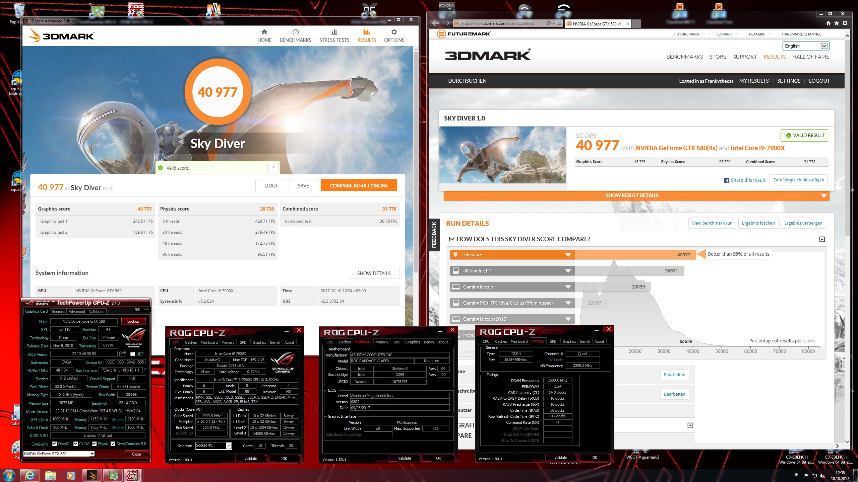Click the valid score help question mark
858x482 pixels.
pyautogui.click(x=273, y=168)
